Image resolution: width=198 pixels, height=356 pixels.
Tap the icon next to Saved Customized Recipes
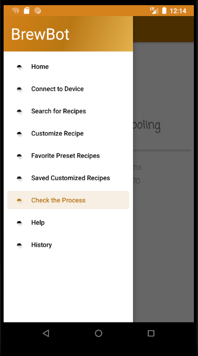pos(20,178)
